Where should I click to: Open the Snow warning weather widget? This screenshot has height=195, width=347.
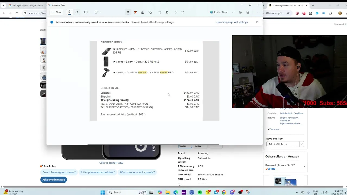(x=13, y=192)
